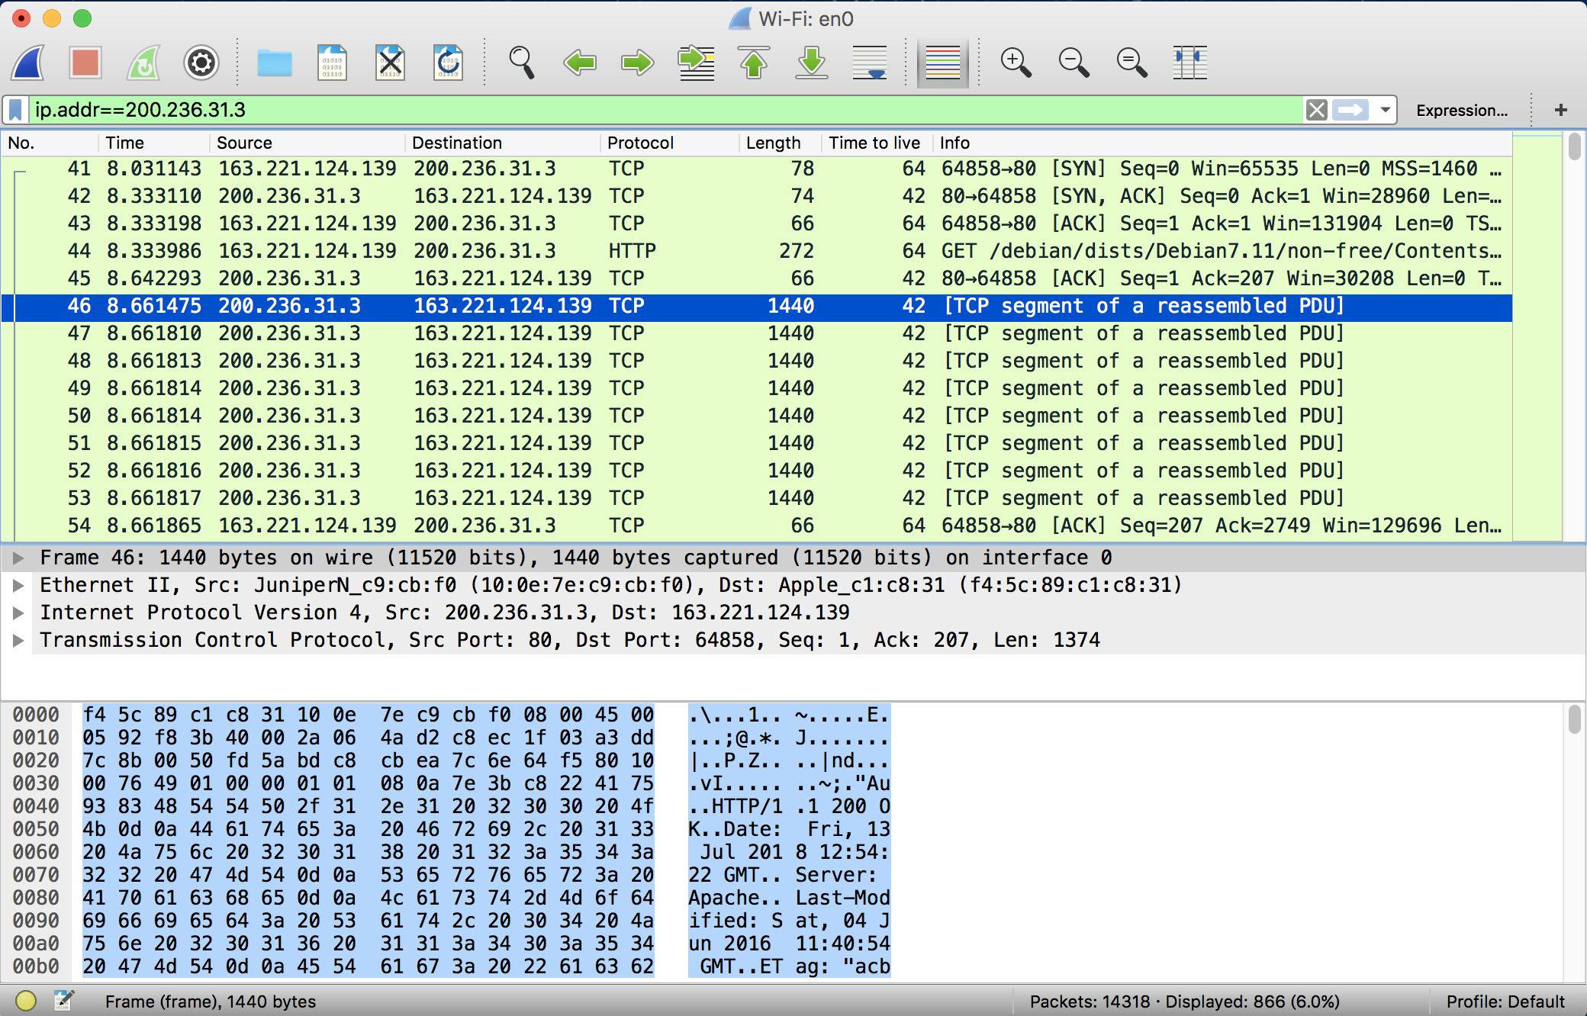Click Profile: Default in status bar

(x=1505, y=1002)
